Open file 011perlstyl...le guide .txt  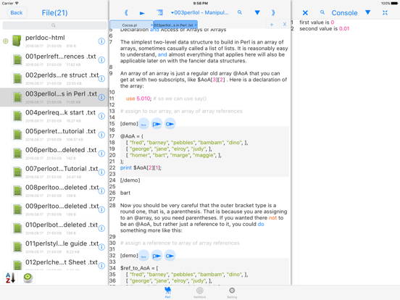pyautogui.click(x=54, y=246)
